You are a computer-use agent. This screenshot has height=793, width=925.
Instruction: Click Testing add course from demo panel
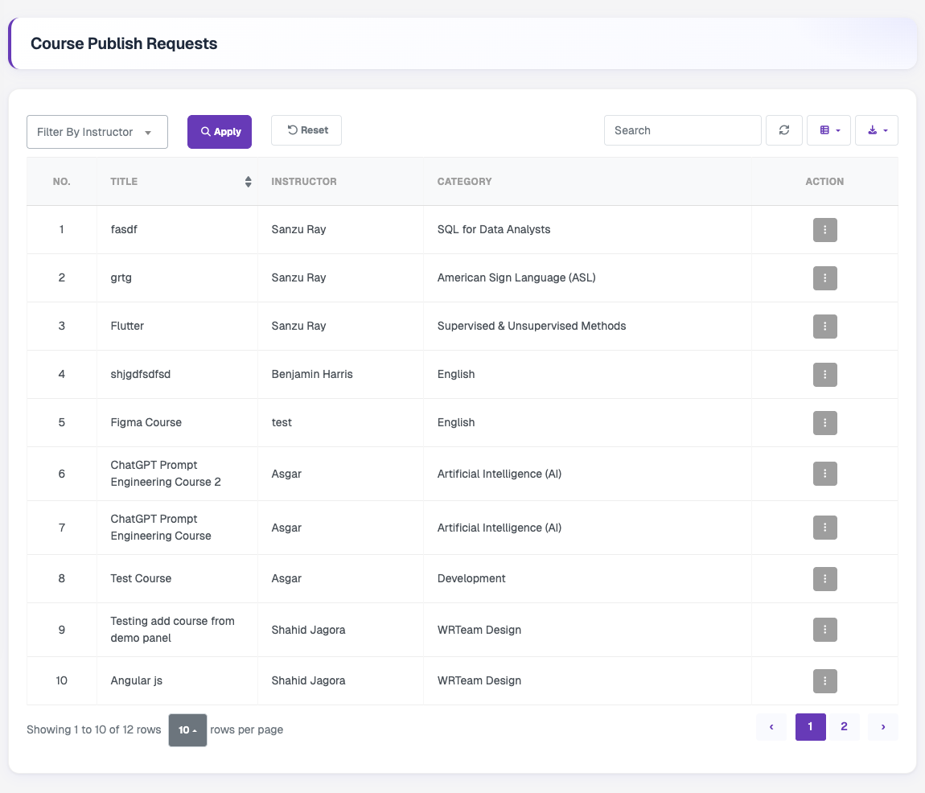click(x=172, y=630)
